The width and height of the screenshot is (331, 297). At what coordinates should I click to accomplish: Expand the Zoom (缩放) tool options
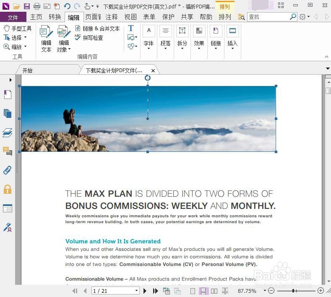25,47
